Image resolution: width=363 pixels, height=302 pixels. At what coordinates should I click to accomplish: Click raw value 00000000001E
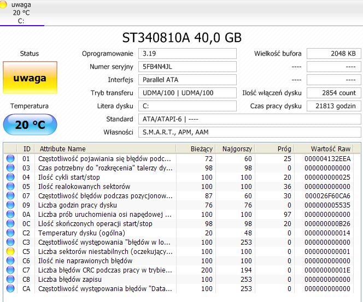327,270
